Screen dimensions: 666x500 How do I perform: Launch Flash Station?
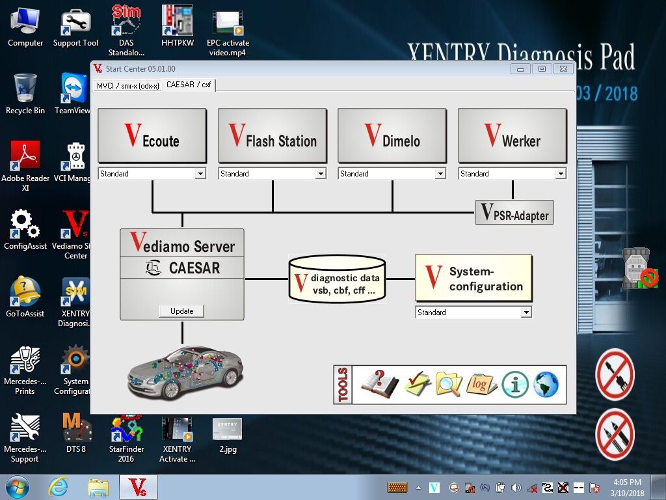click(273, 135)
